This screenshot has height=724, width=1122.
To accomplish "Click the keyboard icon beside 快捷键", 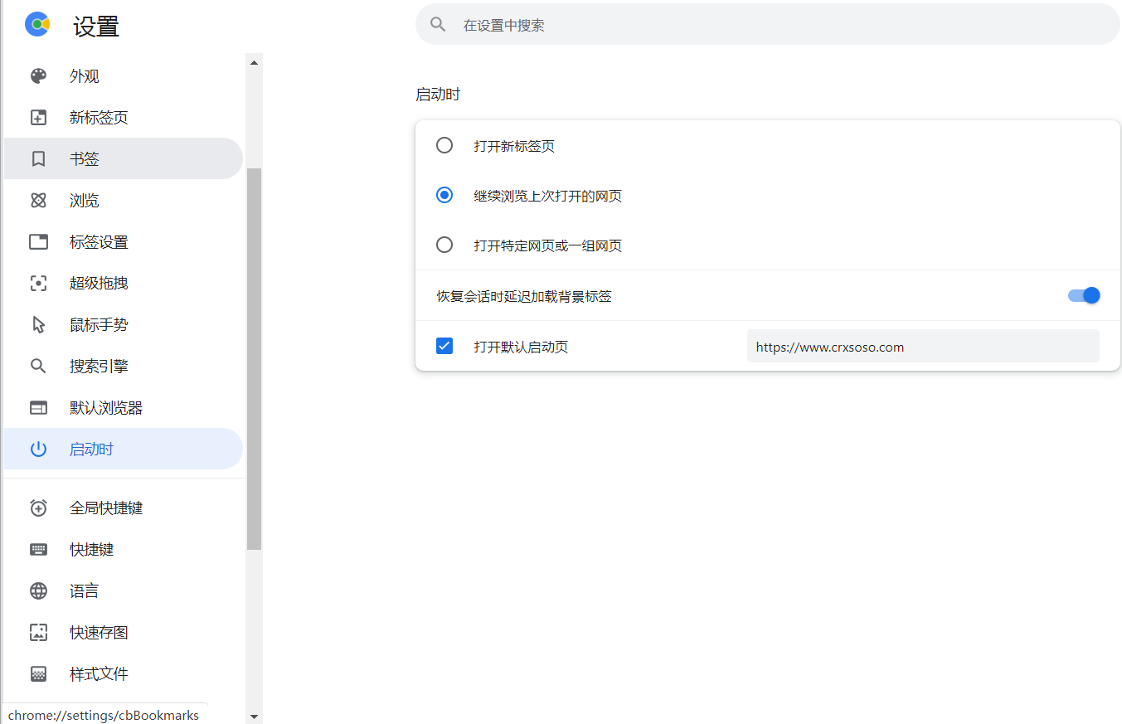I will point(38,549).
